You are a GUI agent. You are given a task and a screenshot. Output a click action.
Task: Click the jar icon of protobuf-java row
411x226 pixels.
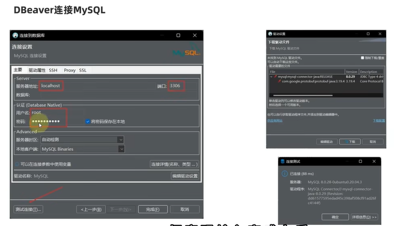279,81
